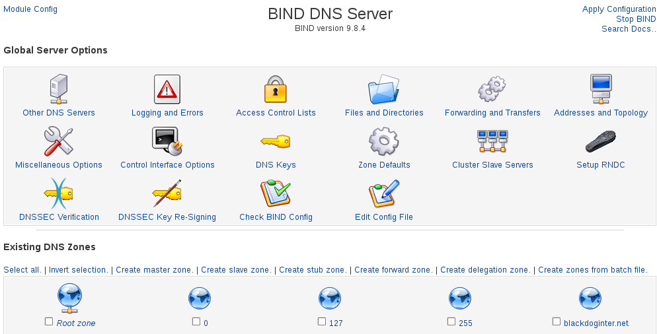Screen dimensions: 657x334
Task: Open the DNSSEC Verification key icon
Action: [59, 193]
